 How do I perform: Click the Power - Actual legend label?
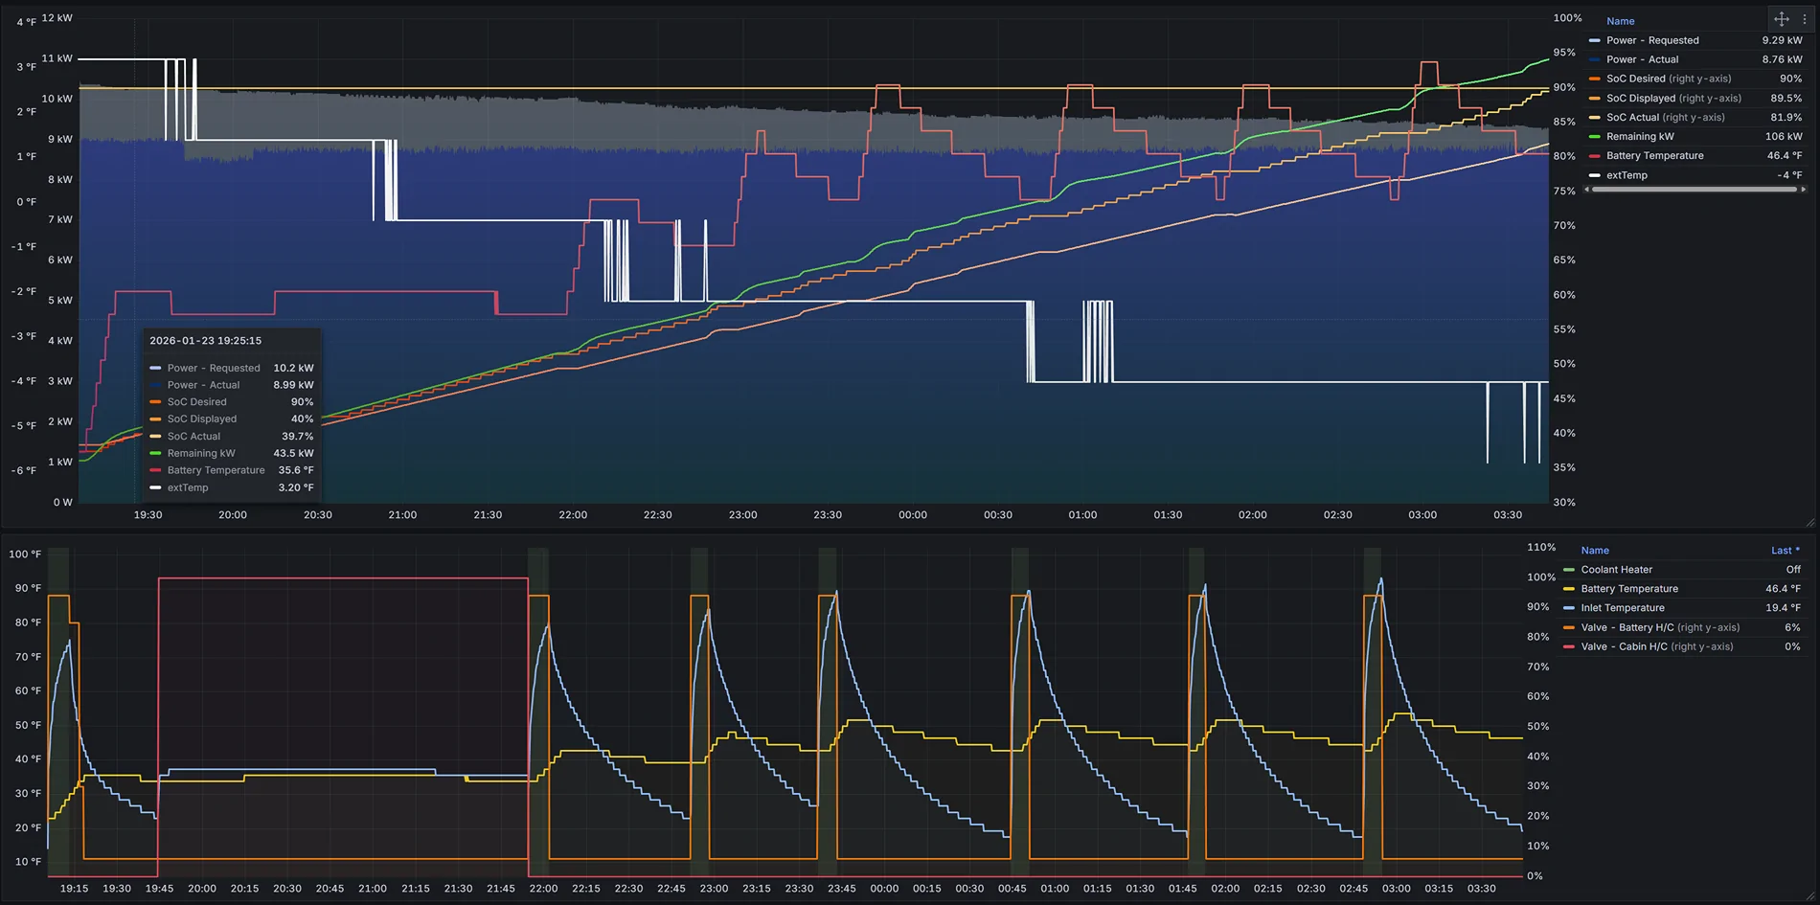pyautogui.click(x=1642, y=59)
